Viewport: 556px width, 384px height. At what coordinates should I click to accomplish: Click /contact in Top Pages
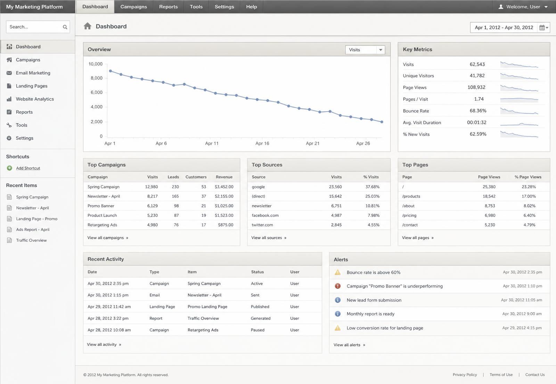(x=410, y=225)
